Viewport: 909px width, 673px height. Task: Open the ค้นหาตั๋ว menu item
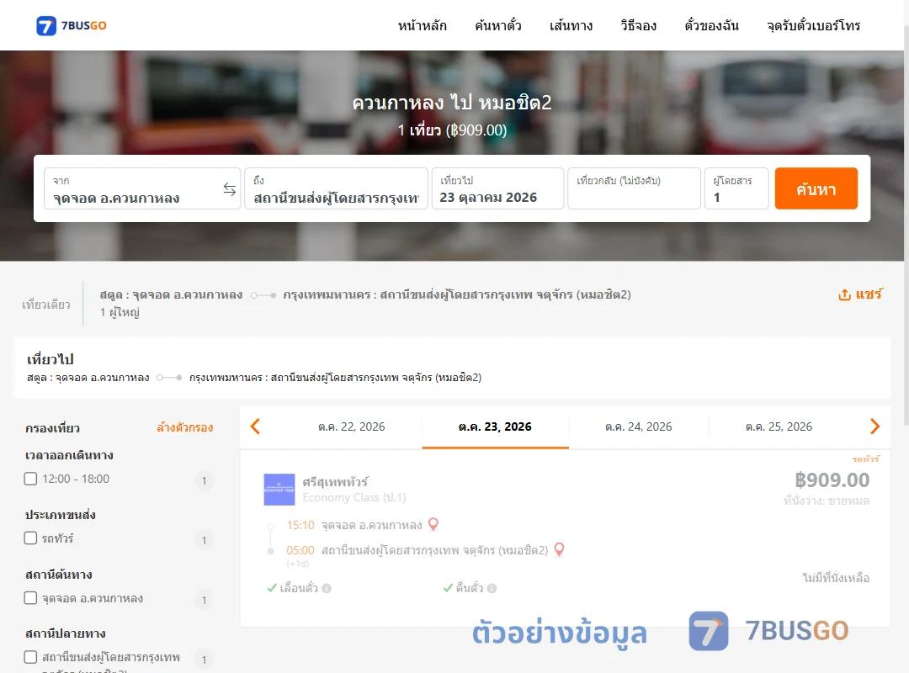tap(498, 25)
